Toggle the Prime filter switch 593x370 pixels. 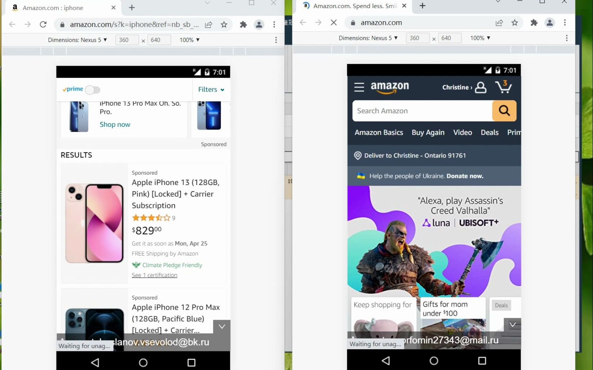click(x=92, y=90)
